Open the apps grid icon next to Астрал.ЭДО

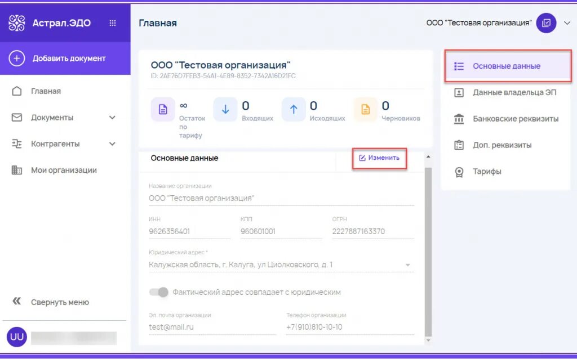pos(113,23)
